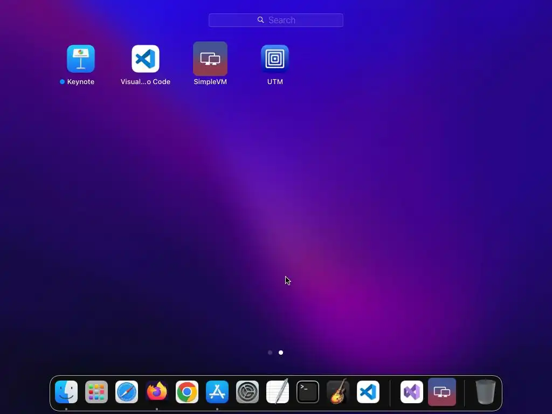
Task: Launch TextEdit from the Dock
Action: (x=278, y=391)
